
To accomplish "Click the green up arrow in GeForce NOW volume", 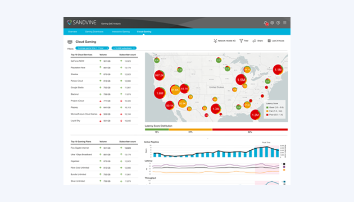I will [x=101, y=61].
